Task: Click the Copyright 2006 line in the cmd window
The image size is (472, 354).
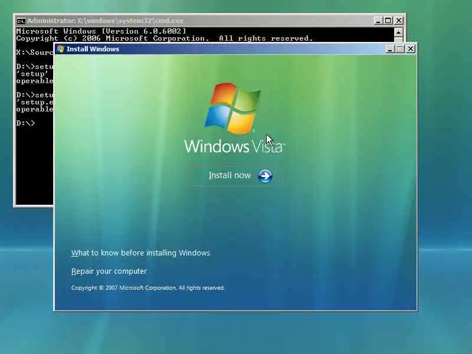Action: pos(165,38)
